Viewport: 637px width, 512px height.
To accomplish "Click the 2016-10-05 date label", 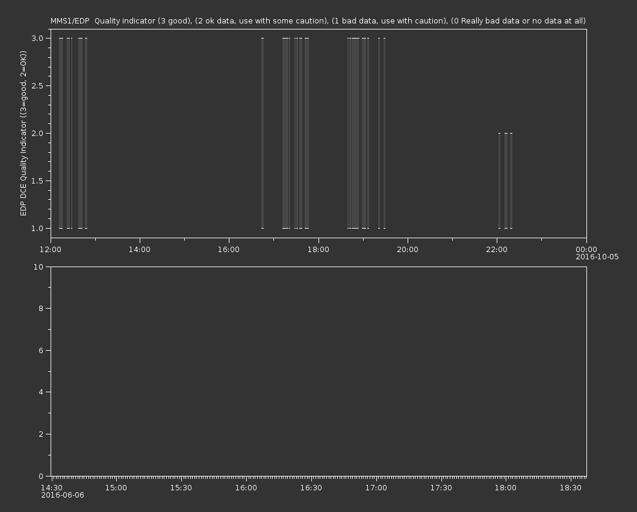I will click(x=597, y=257).
